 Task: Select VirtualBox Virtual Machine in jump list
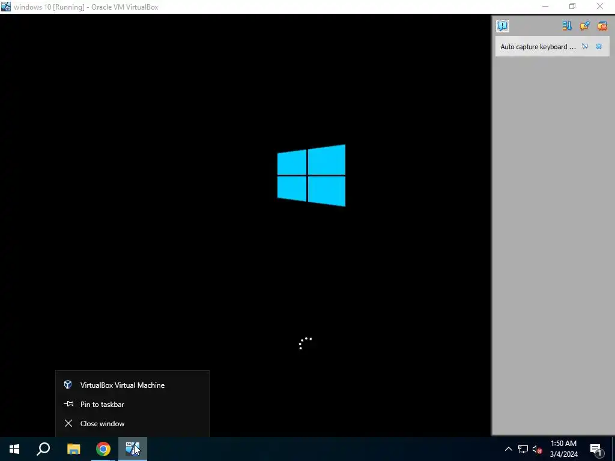(x=133, y=385)
